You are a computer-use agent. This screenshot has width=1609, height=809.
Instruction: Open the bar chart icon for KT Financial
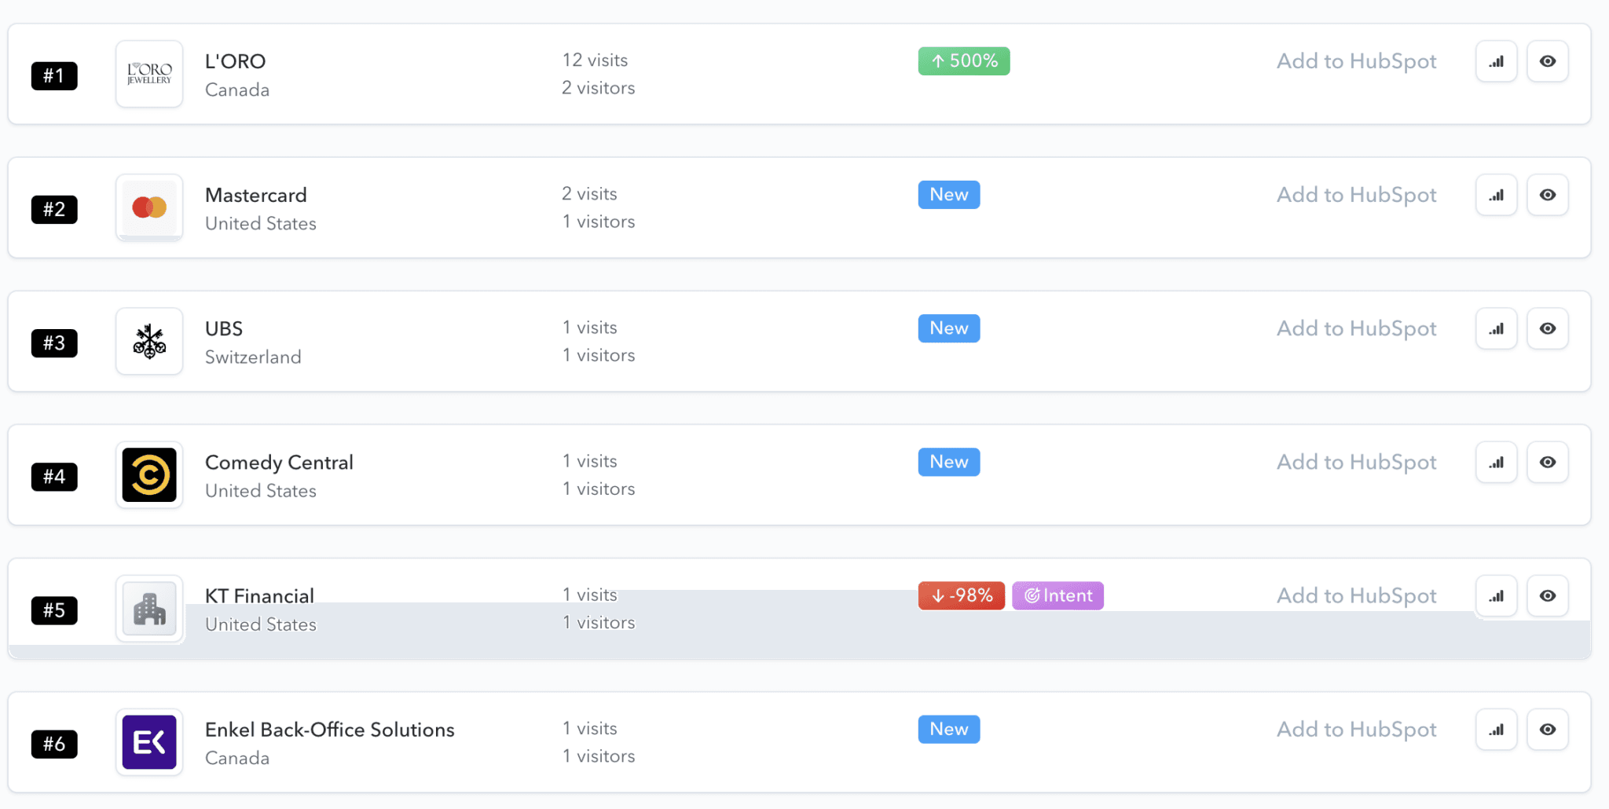click(1496, 595)
